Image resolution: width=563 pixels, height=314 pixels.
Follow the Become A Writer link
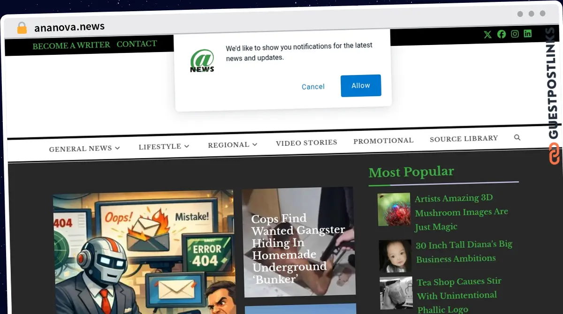click(x=71, y=45)
